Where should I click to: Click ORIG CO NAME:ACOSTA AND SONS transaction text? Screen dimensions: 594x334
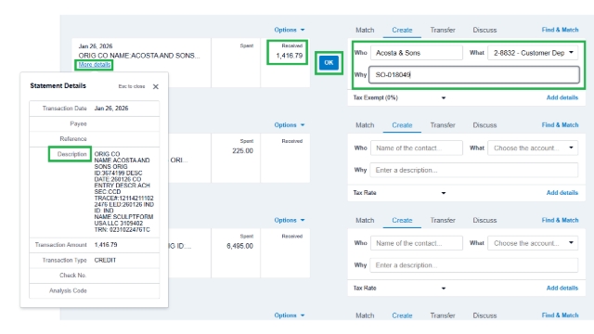pos(139,56)
